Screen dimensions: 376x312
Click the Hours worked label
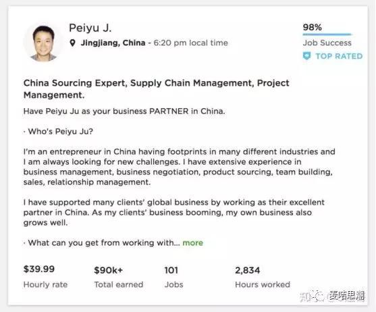263,284
